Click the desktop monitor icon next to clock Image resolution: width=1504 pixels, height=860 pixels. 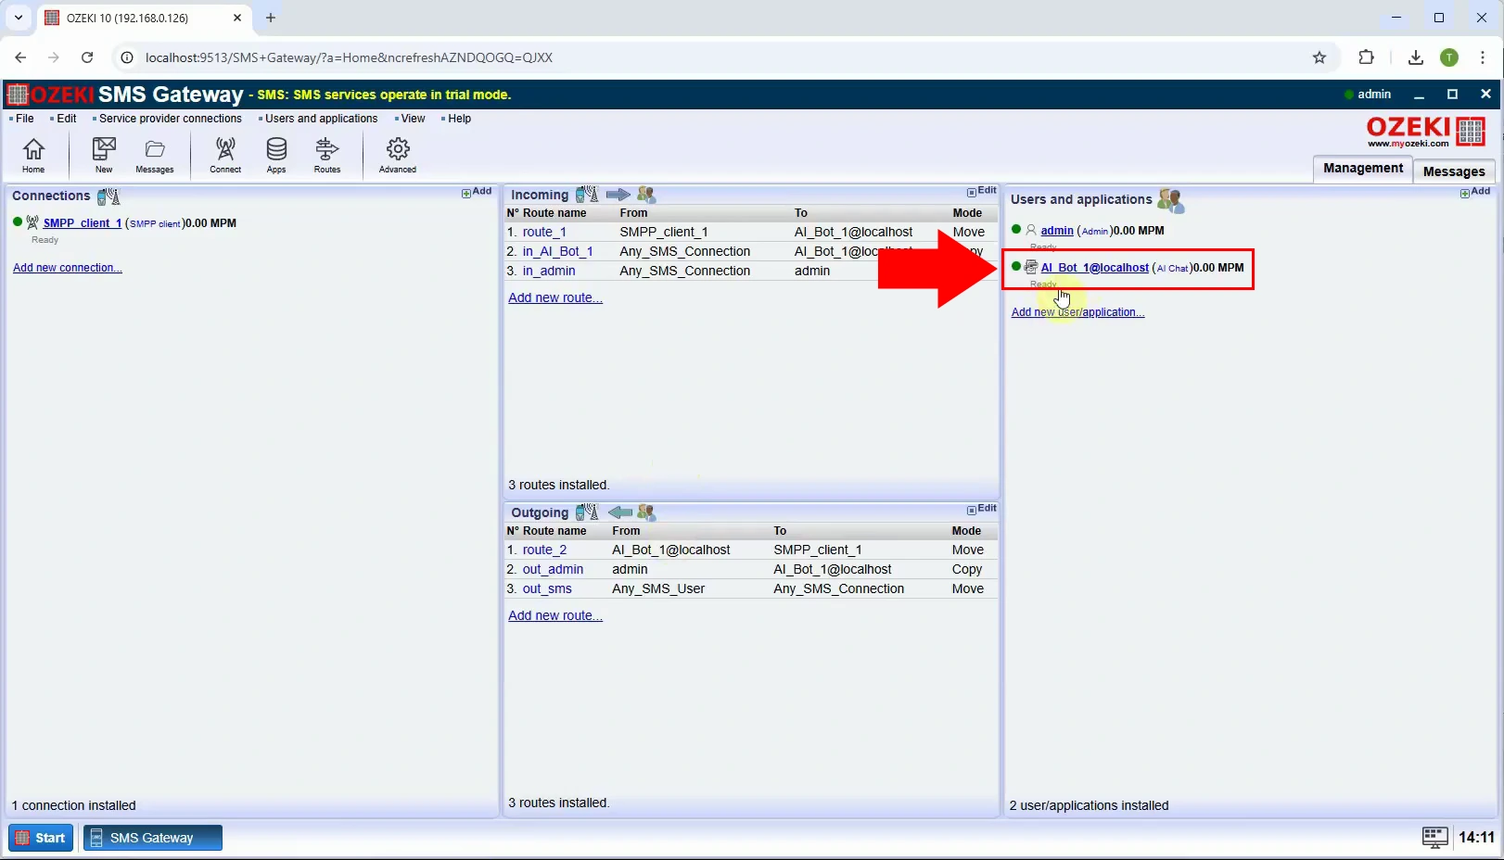tap(1434, 838)
